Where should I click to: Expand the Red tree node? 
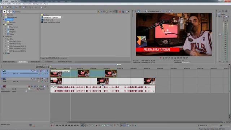pyautogui.click(x=4, y=53)
